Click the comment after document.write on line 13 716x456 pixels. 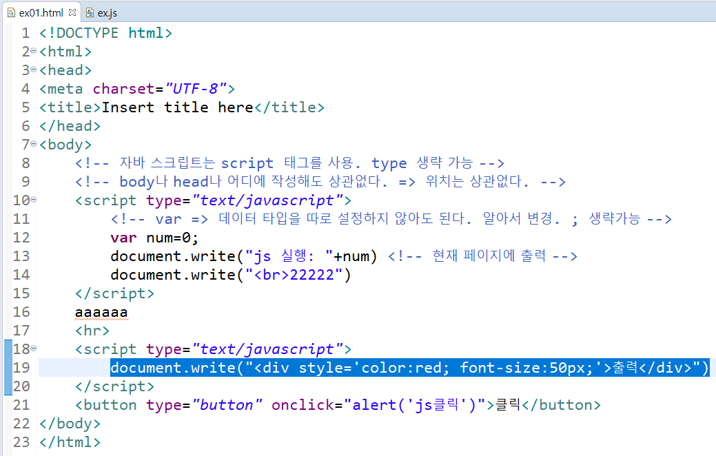pyautogui.click(x=482, y=256)
